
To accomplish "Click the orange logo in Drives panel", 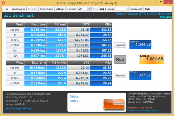I will coord(114,104).
